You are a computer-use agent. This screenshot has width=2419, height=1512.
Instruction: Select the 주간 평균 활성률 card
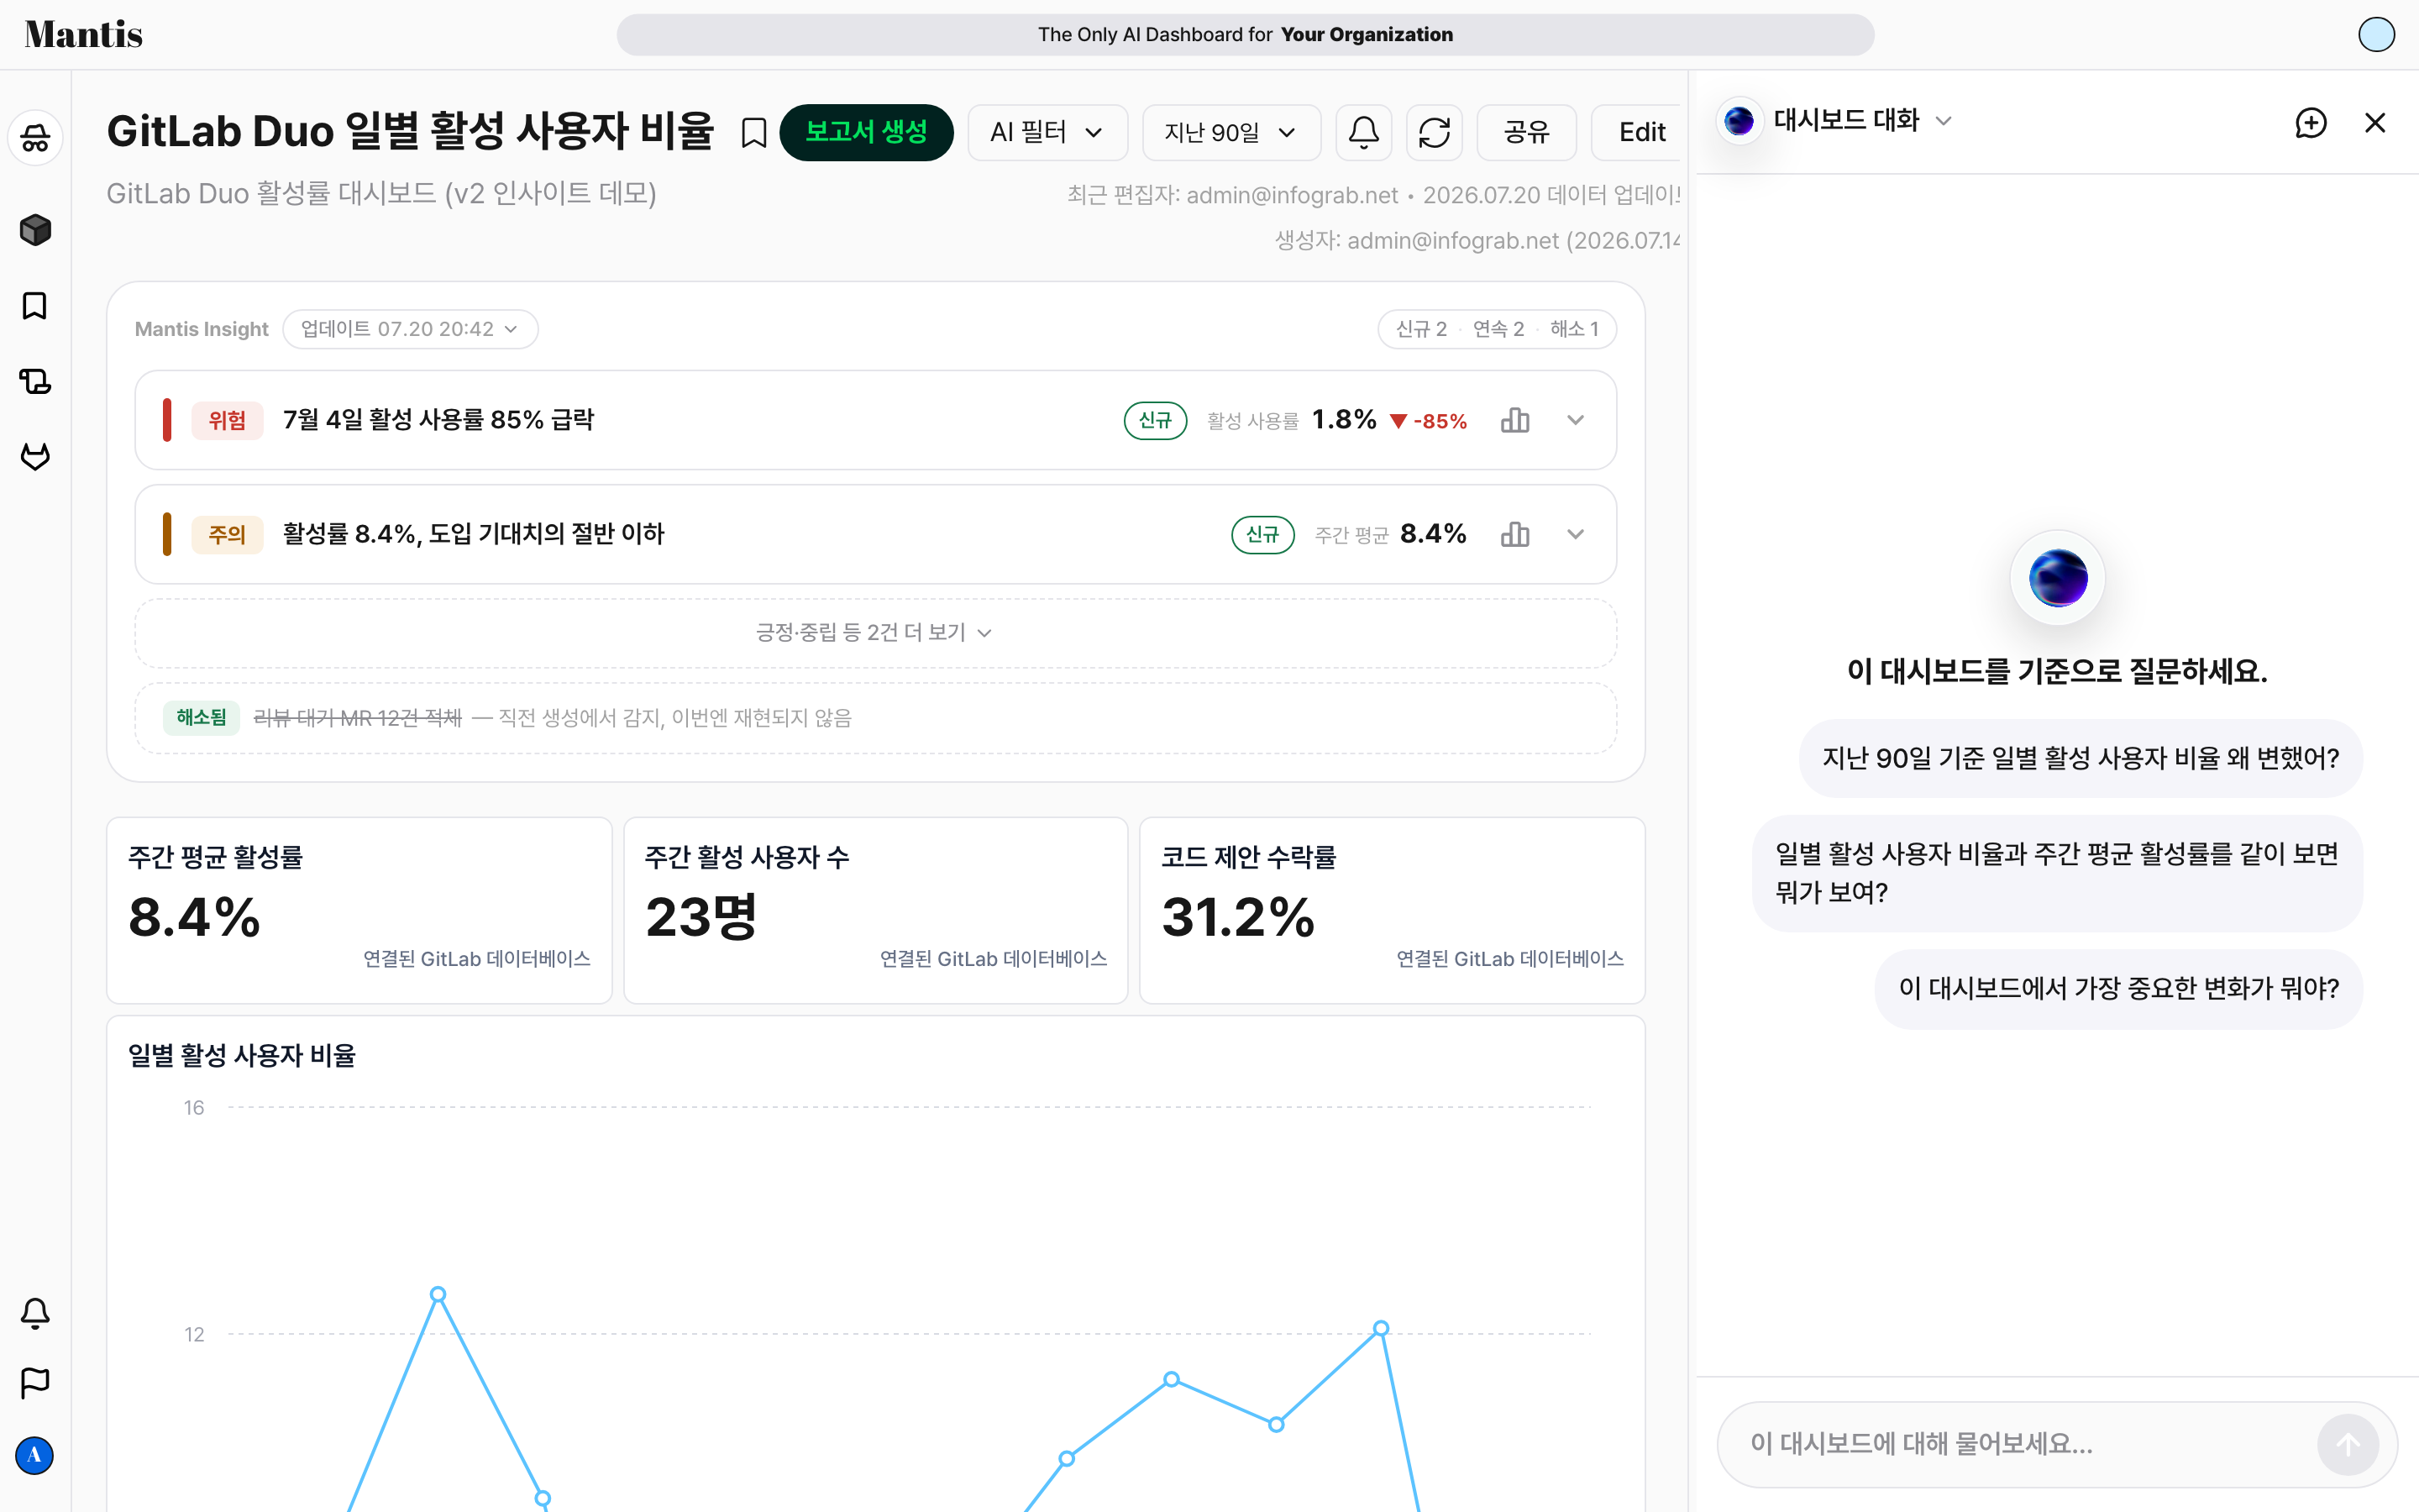click(359, 910)
